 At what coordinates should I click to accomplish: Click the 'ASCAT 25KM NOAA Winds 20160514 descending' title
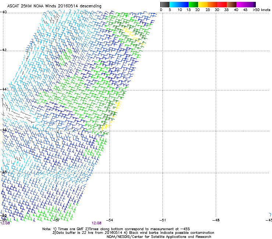[54, 6]
